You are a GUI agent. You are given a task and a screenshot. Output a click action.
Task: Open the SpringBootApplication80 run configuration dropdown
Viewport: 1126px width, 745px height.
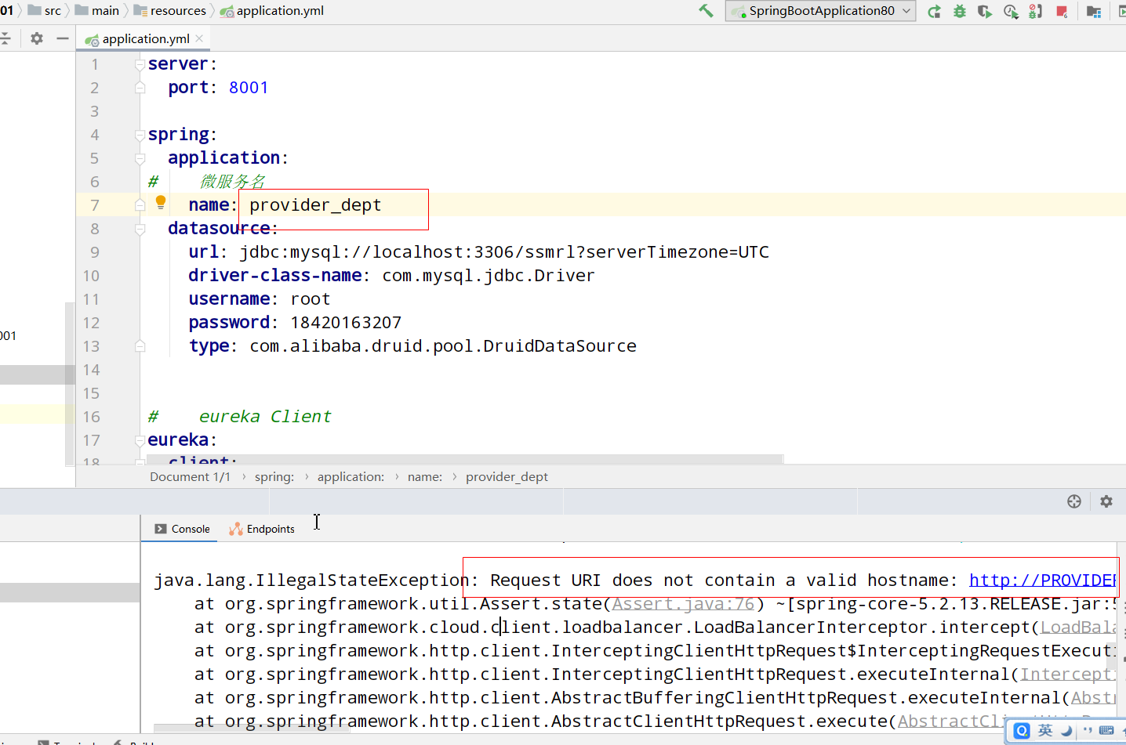click(820, 11)
